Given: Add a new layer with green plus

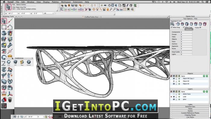Looking at the screenshot, I should (204, 92).
